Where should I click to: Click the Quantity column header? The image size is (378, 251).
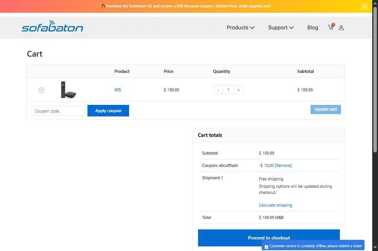[221, 71]
